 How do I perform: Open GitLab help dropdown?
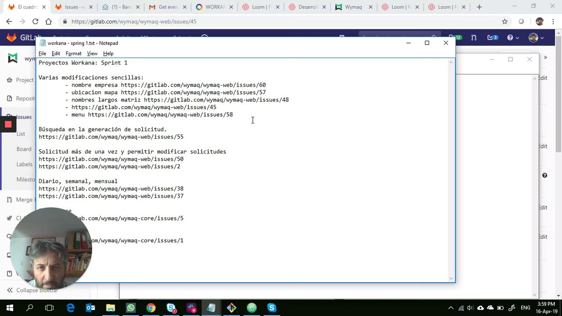tap(512, 38)
